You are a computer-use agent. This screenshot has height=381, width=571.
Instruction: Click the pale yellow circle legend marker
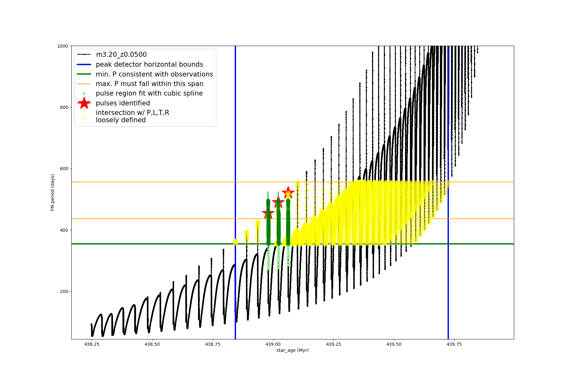click(84, 117)
